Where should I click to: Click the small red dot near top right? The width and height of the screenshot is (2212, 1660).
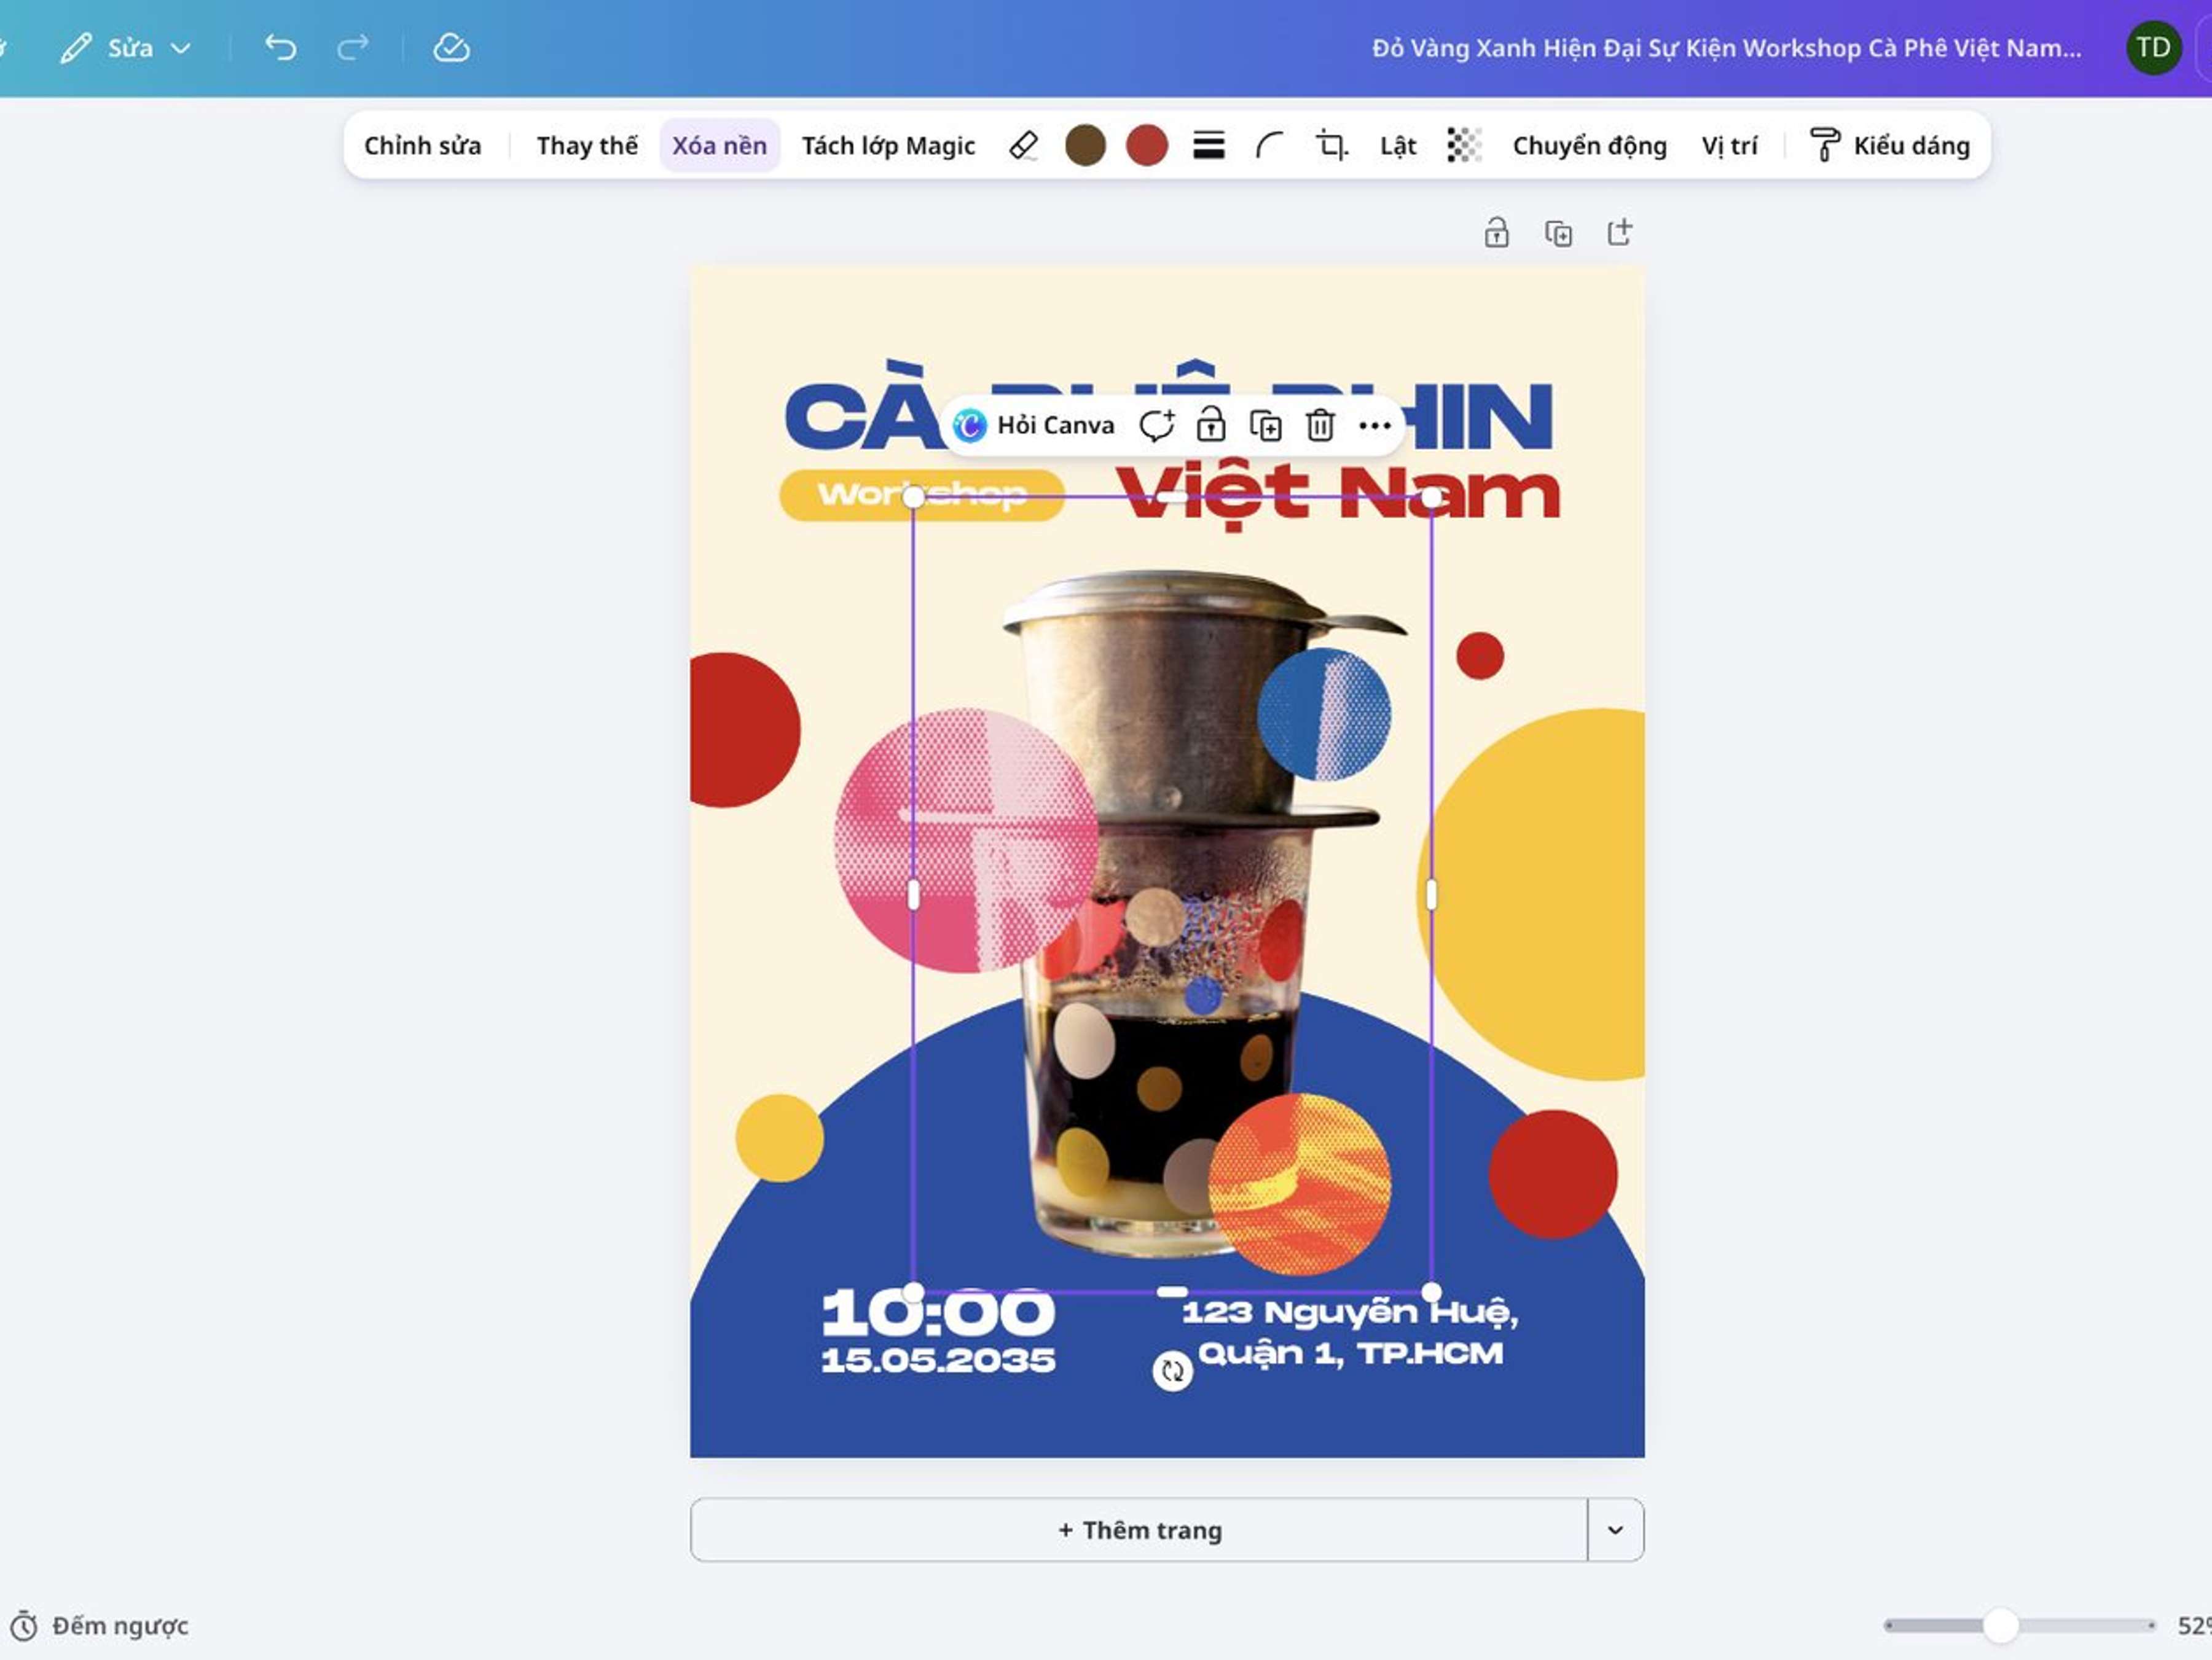coord(1480,656)
